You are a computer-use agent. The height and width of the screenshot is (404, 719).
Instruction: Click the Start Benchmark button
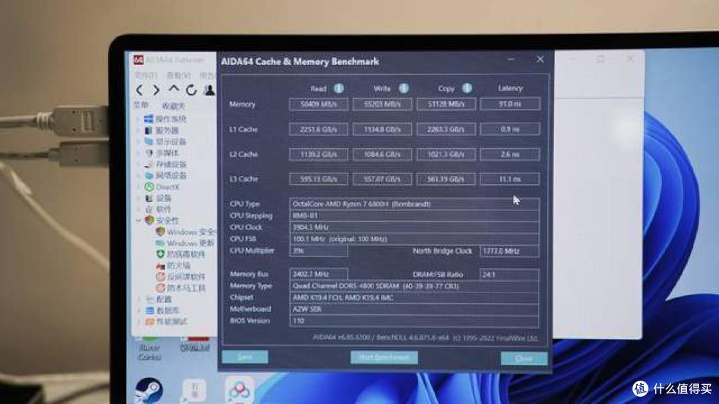coord(384,357)
